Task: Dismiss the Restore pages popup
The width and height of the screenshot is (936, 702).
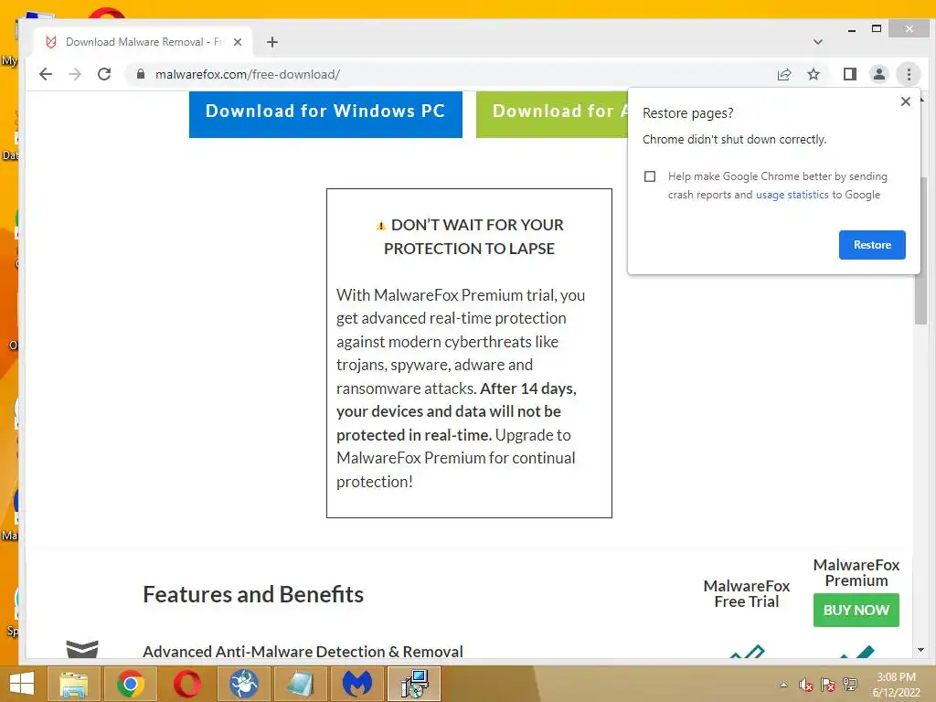Action: click(906, 101)
